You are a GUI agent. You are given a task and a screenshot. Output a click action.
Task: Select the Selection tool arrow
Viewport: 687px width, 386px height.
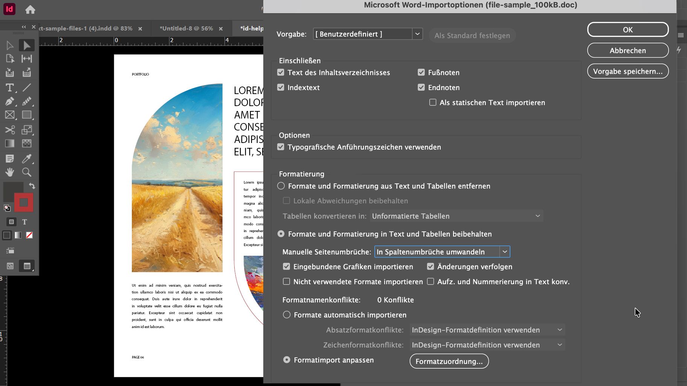[10, 46]
